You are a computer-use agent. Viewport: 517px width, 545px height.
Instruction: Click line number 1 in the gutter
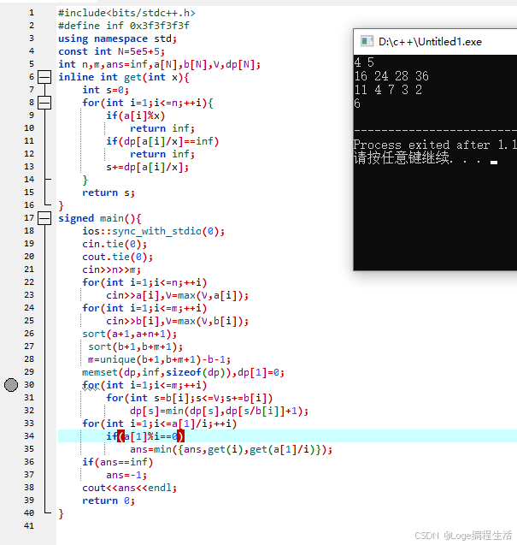[32, 13]
